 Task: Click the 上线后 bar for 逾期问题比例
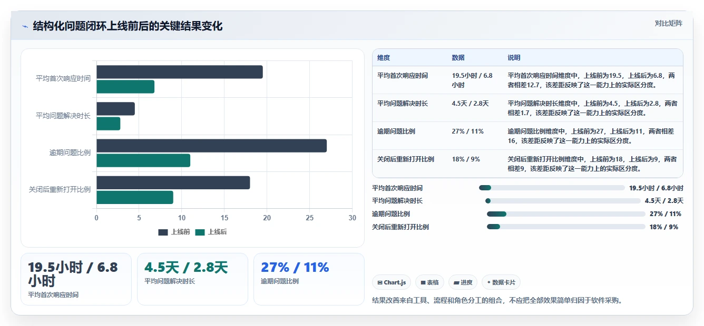click(143, 160)
